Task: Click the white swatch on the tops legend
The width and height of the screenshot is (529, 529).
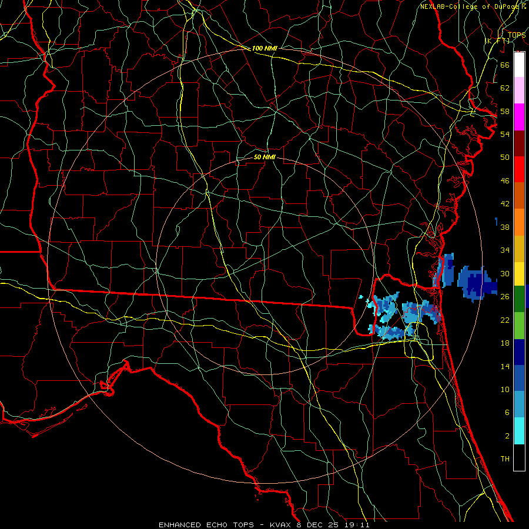Action: (519, 65)
